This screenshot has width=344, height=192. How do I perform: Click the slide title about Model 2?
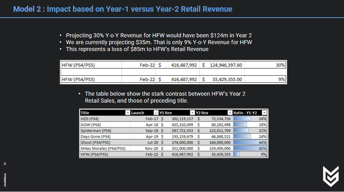pyautogui.click(x=123, y=9)
